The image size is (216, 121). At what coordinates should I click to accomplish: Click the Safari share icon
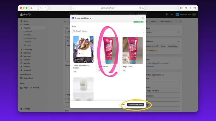tap(186, 8)
